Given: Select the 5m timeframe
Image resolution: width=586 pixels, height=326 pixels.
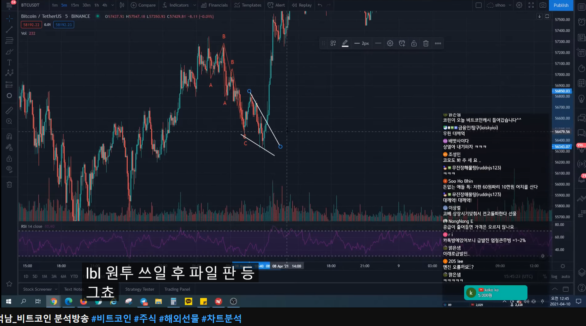Looking at the screenshot, I should (x=64, y=5).
